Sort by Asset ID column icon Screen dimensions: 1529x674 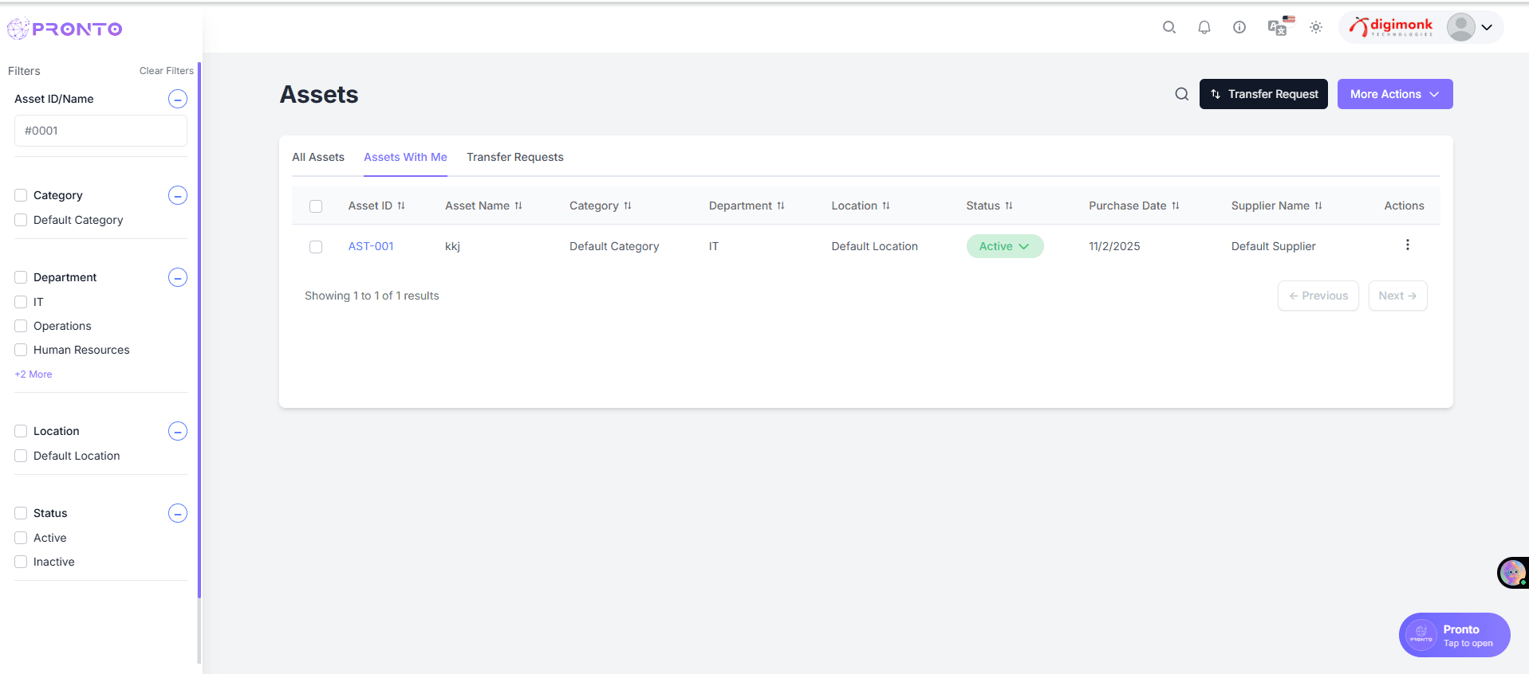[401, 206]
